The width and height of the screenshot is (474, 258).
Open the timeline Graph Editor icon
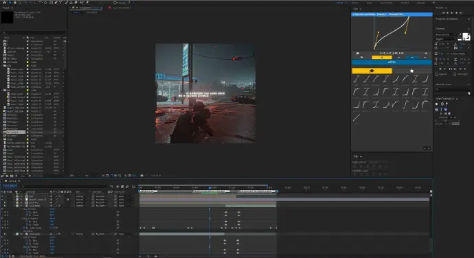pyautogui.click(x=134, y=187)
